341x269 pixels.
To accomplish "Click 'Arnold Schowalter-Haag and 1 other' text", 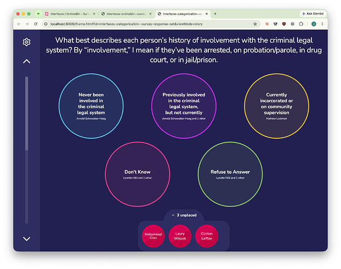I will 184,118.
